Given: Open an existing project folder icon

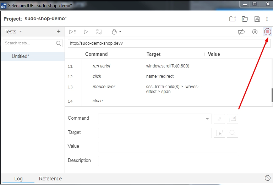Looking at the screenshot, I should [245, 19].
